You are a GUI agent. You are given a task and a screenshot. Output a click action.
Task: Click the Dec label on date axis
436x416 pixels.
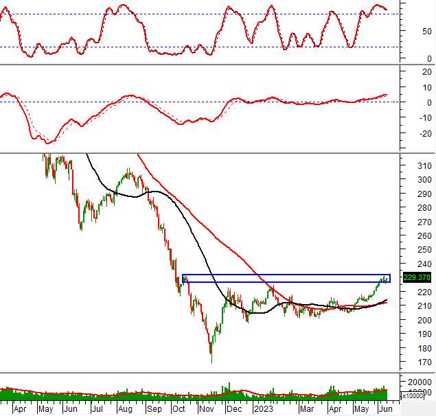pyautogui.click(x=235, y=408)
